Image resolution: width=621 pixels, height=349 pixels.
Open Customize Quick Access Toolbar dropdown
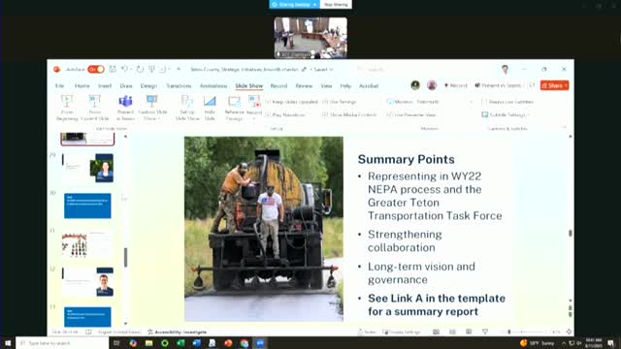pyautogui.click(x=179, y=69)
